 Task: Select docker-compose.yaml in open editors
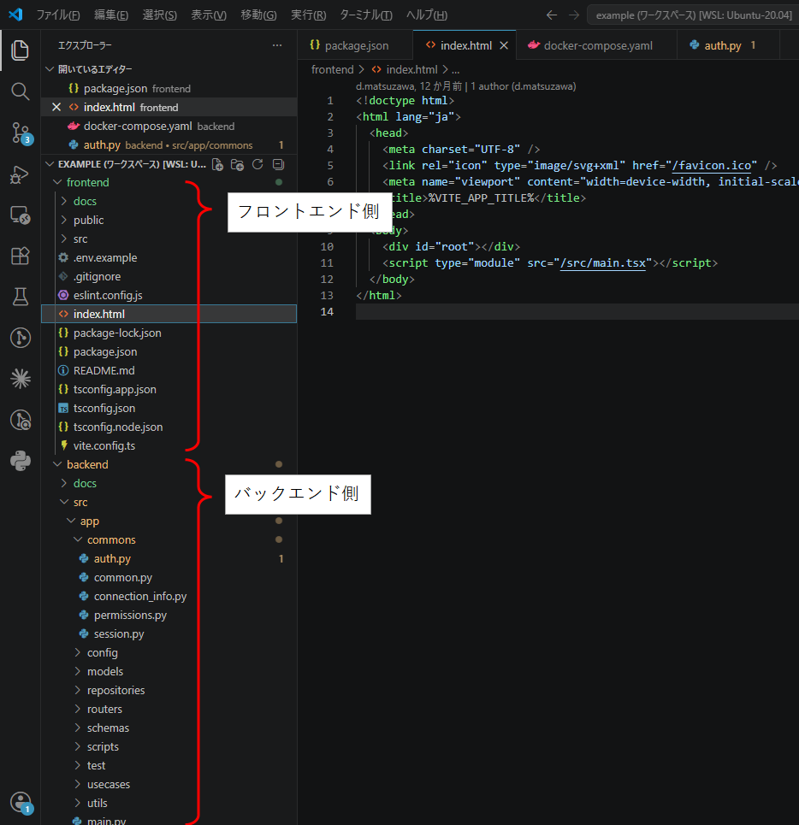[169, 127]
